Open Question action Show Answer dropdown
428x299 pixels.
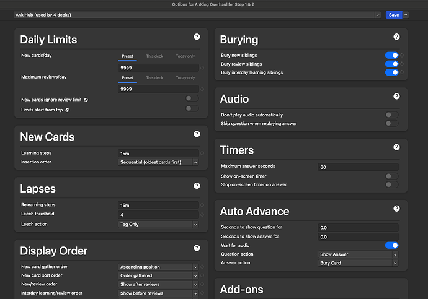point(358,254)
